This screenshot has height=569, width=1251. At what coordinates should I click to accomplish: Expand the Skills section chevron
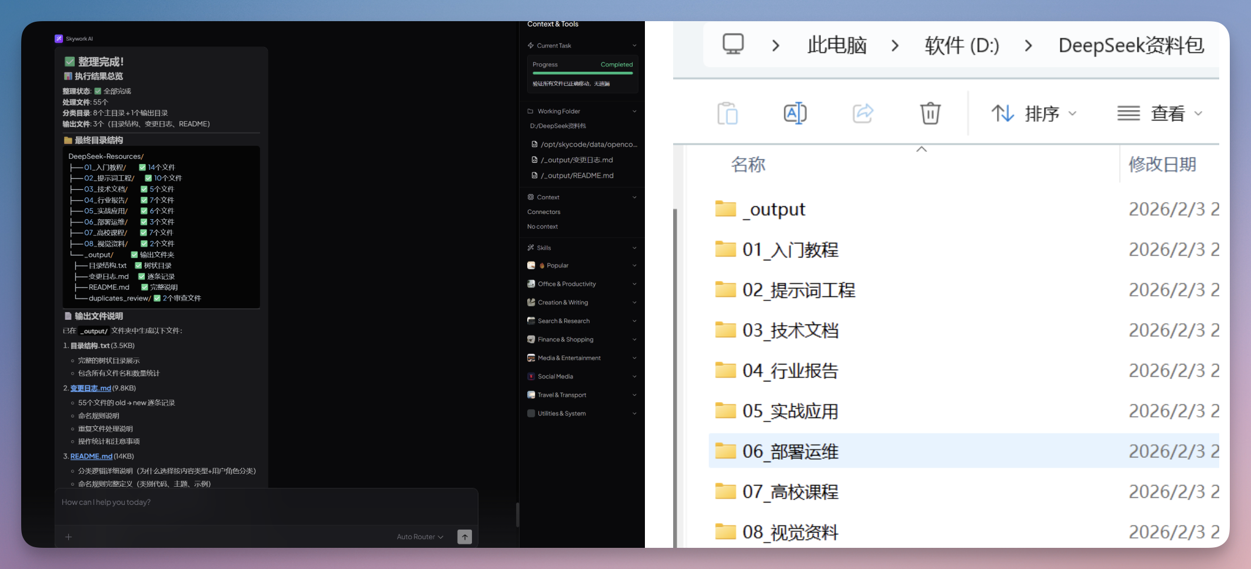(634, 247)
